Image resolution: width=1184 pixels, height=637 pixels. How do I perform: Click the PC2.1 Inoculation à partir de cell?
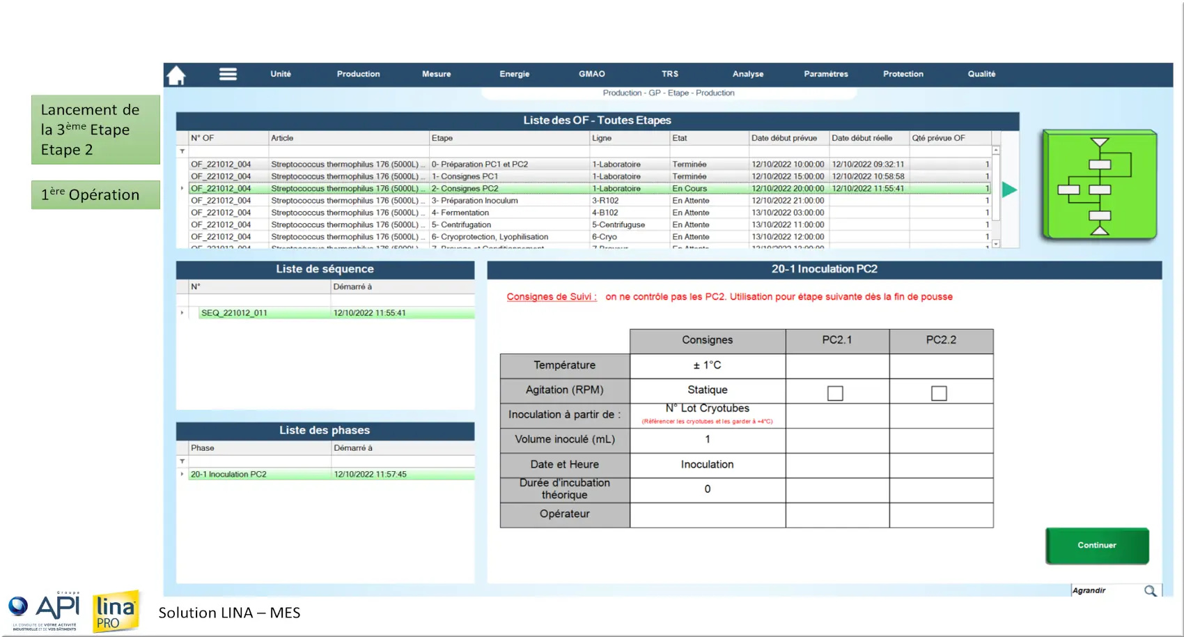click(837, 415)
